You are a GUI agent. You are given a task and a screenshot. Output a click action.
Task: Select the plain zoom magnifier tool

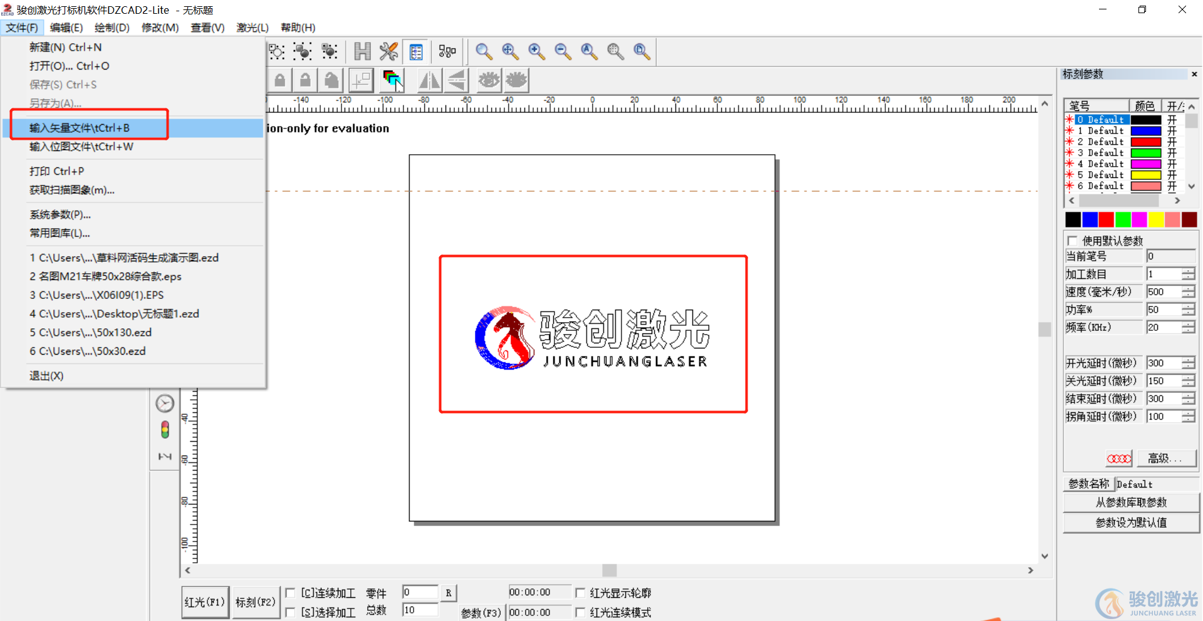click(x=483, y=51)
